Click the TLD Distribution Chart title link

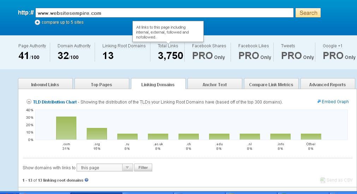pos(55,102)
